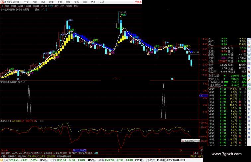Open 设置 in indicator bar
This screenshot has width=251, height=162.
pyautogui.click(x=96, y=153)
